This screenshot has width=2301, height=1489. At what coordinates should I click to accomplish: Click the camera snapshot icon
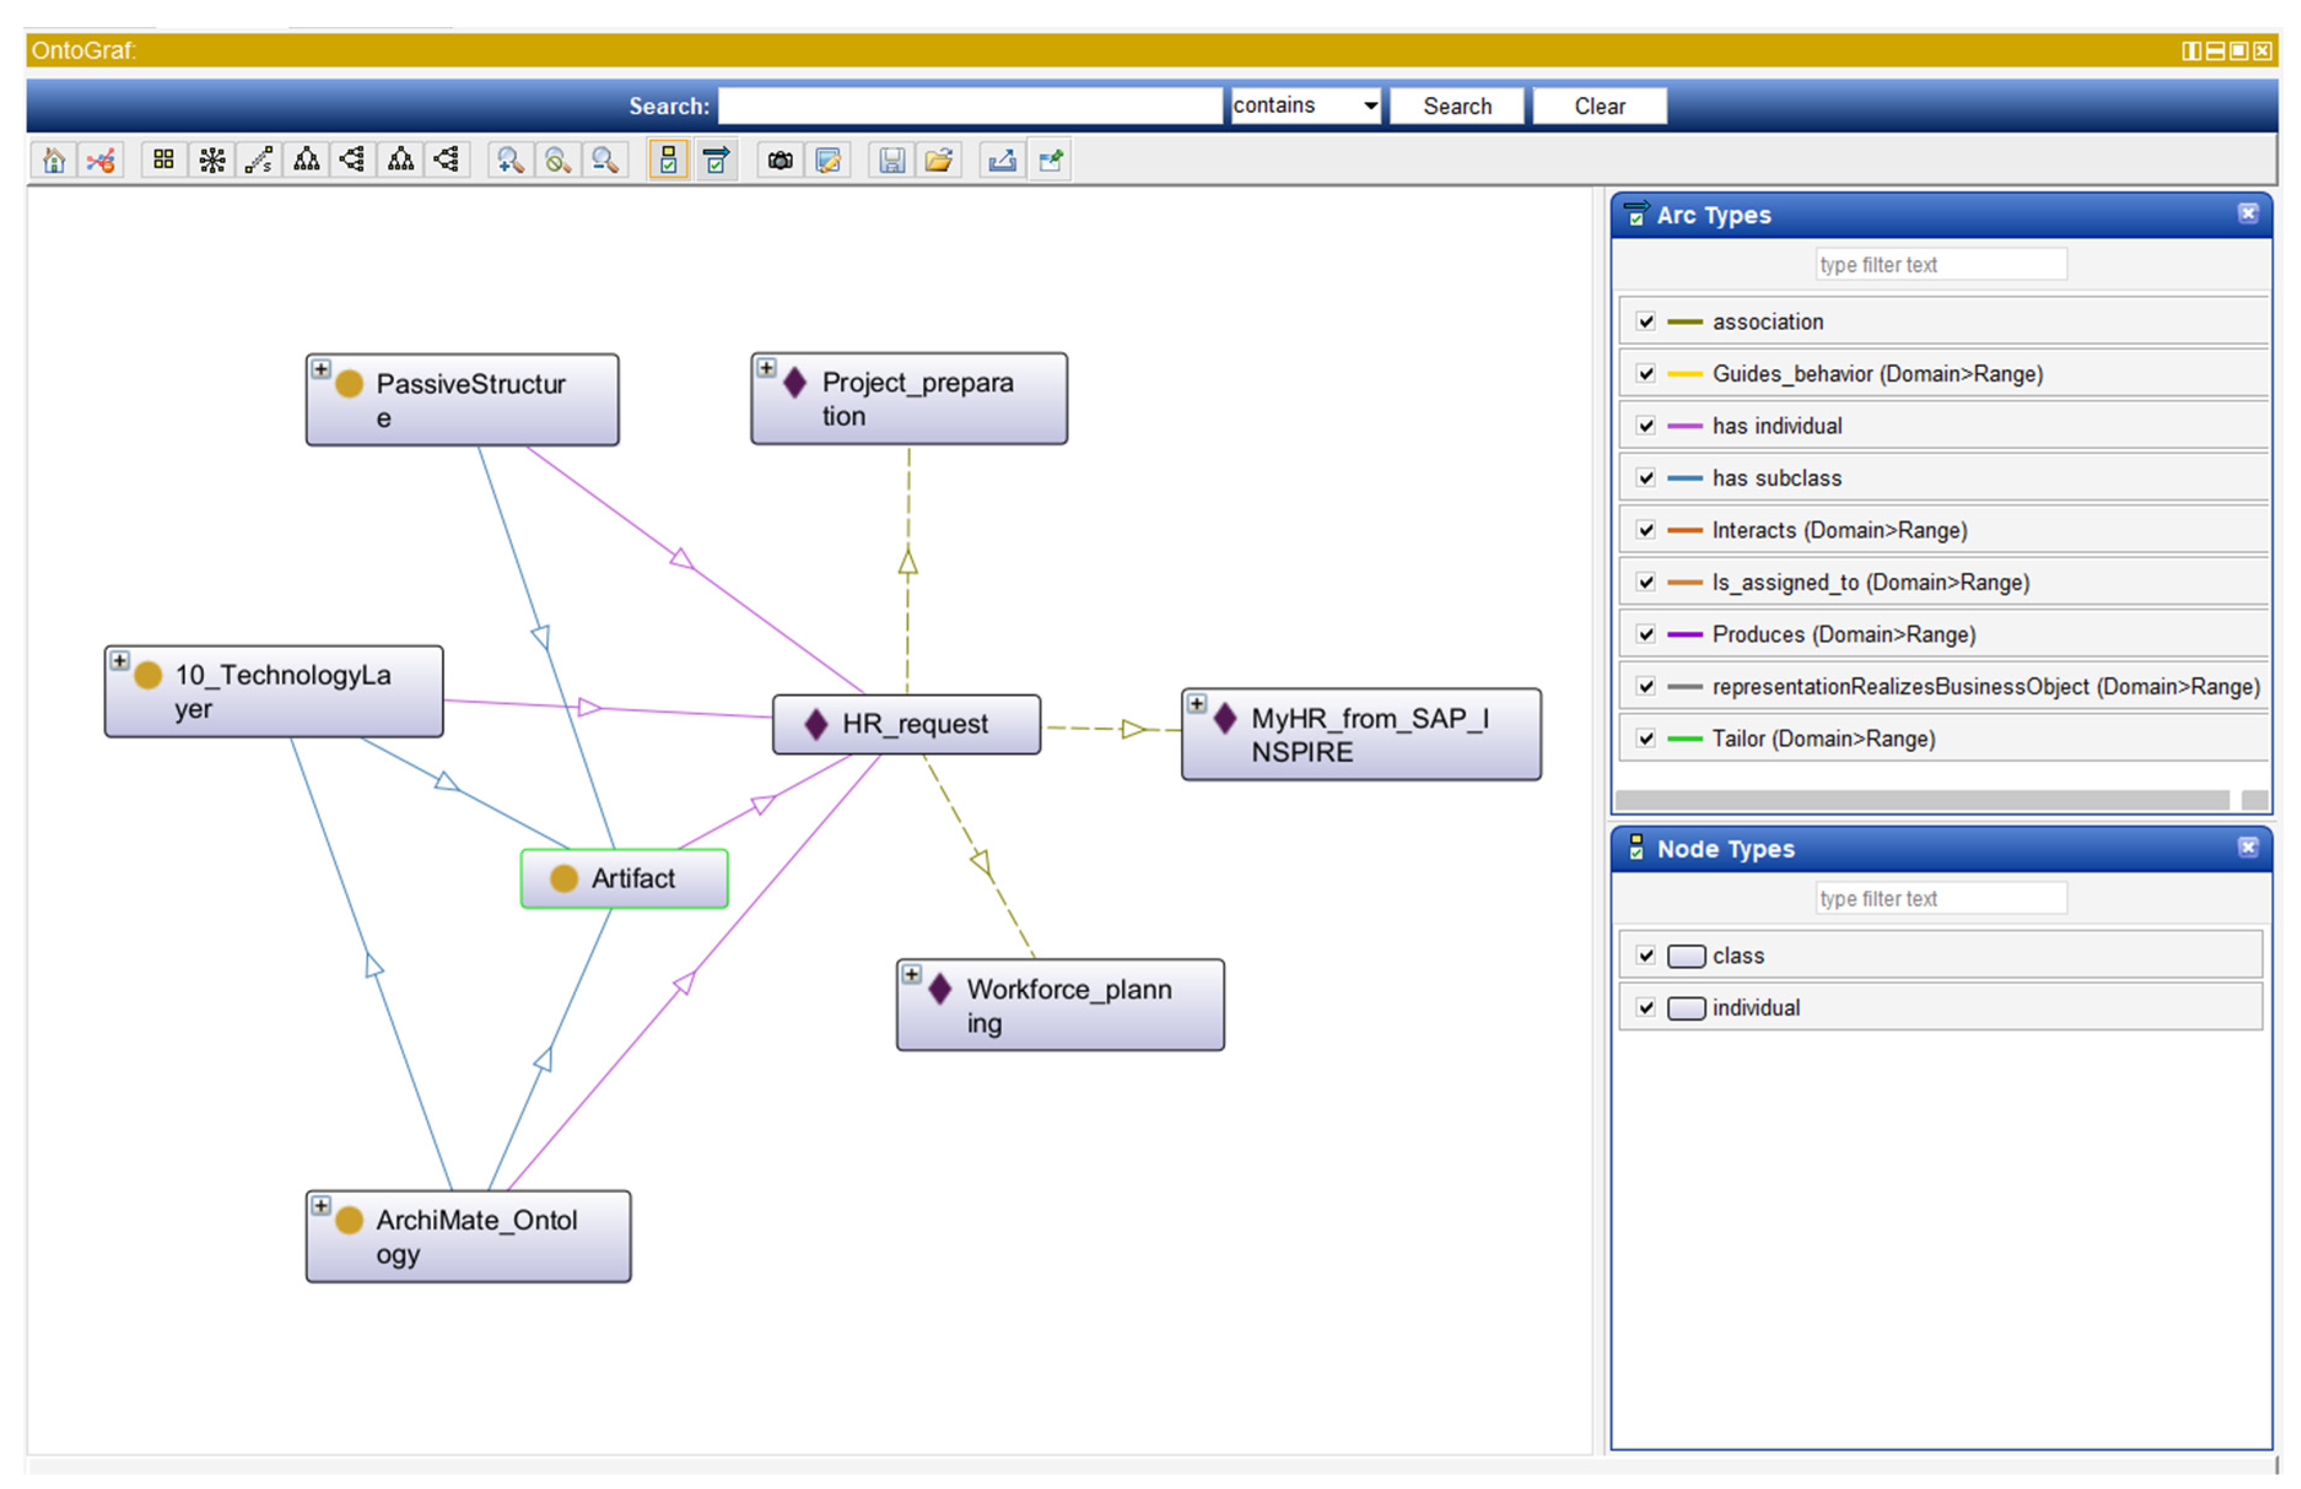[780, 160]
